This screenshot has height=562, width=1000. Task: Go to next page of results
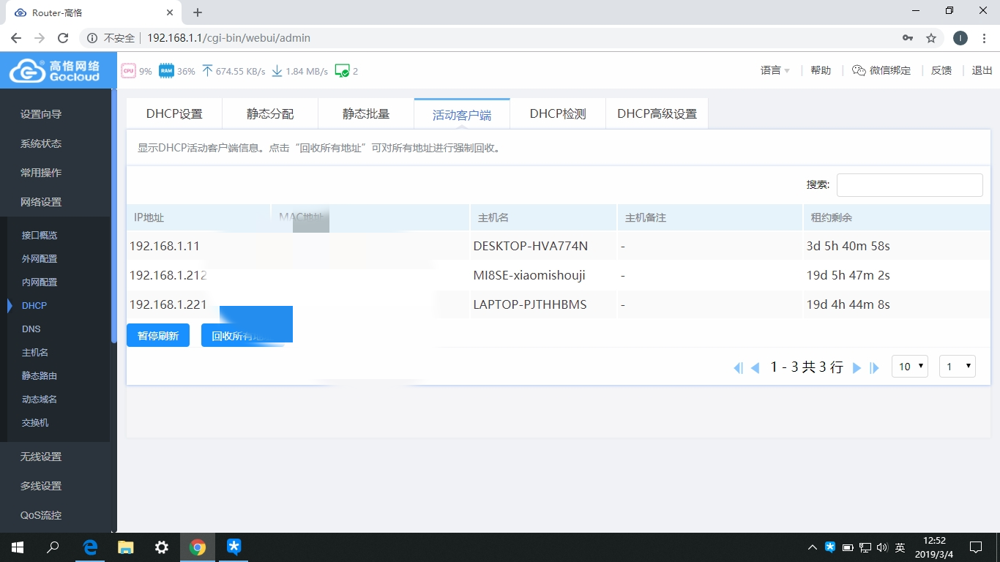click(x=857, y=368)
